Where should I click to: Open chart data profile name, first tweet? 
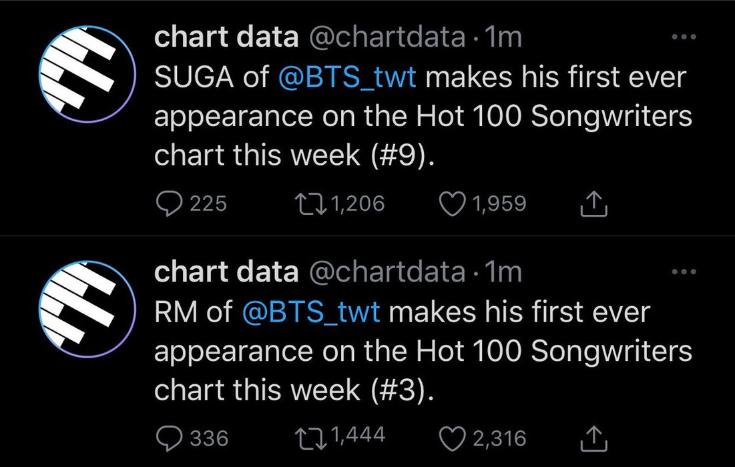point(226,37)
